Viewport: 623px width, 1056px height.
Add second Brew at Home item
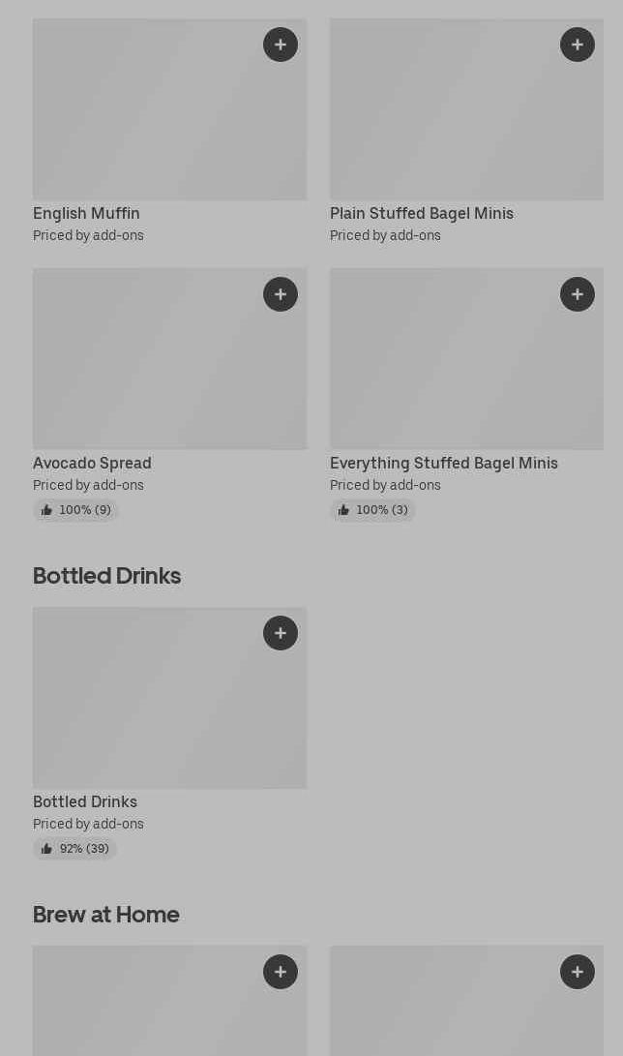click(578, 972)
